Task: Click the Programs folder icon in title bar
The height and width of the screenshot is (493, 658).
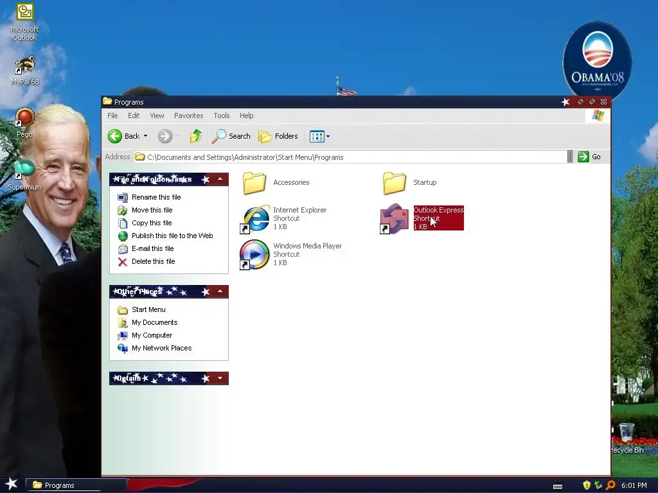Action: click(x=107, y=101)
